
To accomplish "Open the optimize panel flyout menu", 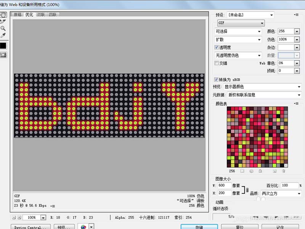I will tap(296, 15).
